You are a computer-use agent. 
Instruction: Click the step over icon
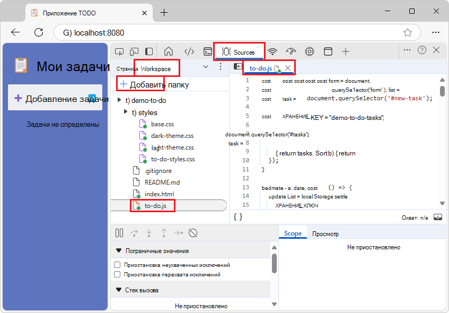134,233
